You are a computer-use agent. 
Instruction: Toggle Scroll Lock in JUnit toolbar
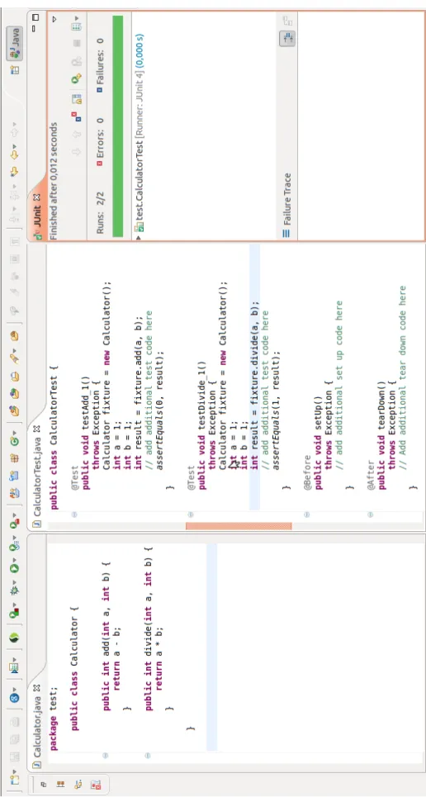click(77, 99)
